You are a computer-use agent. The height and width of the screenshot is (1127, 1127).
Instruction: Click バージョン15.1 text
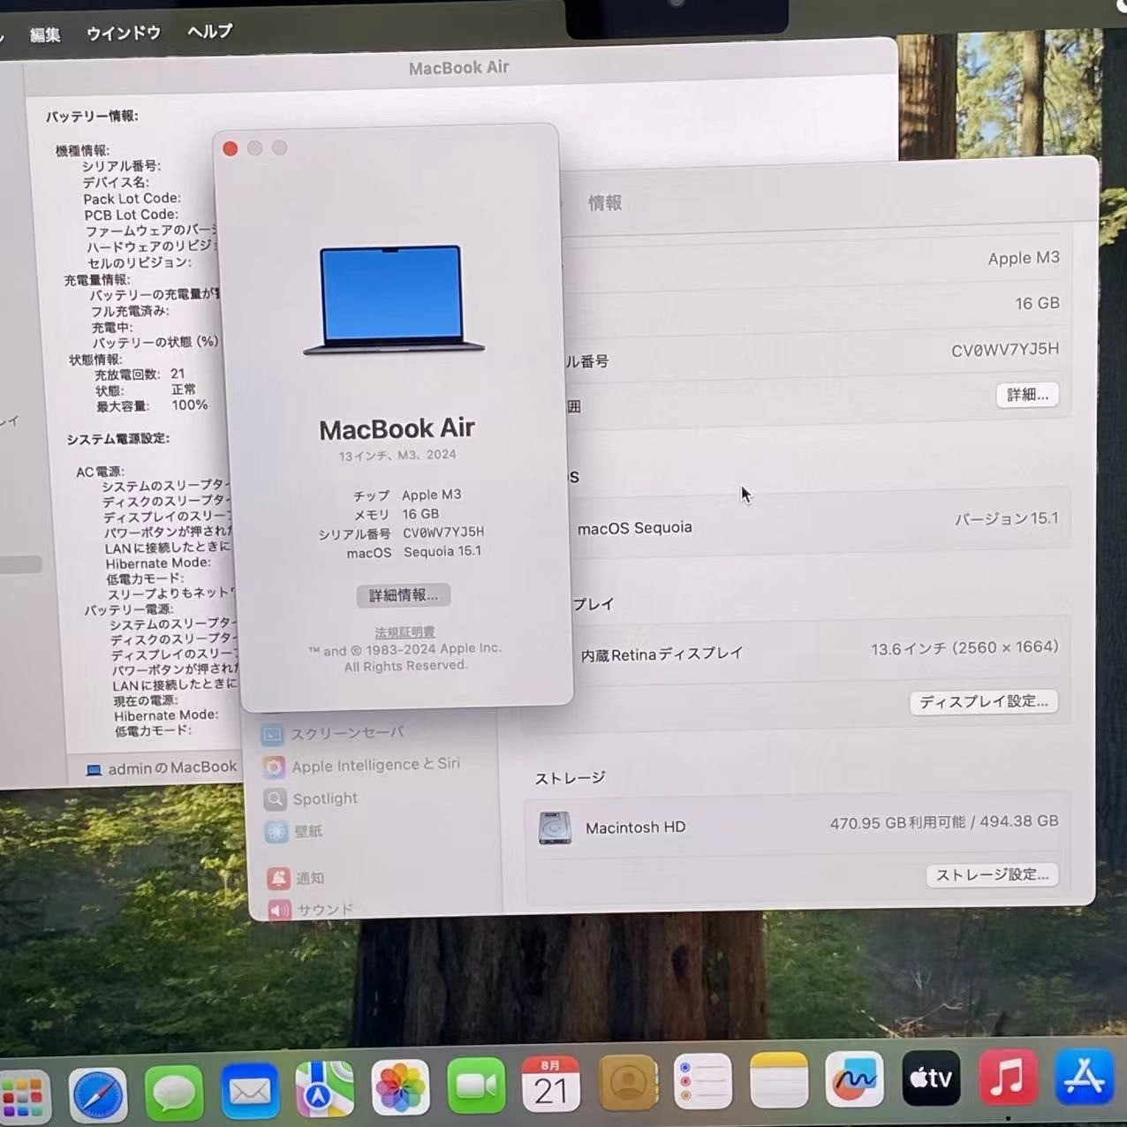[x=1006, y=518]
